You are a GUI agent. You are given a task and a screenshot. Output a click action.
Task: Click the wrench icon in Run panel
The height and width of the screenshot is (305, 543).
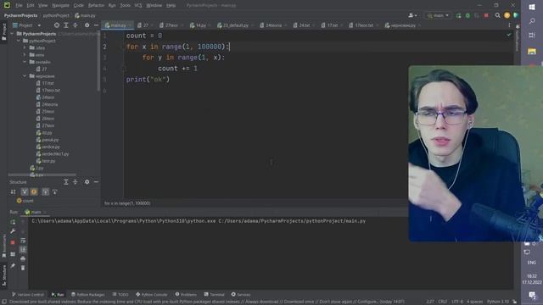(x=13, y=231)
